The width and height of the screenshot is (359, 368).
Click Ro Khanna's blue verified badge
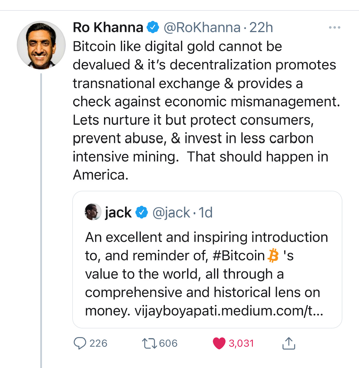pos(153,28)
